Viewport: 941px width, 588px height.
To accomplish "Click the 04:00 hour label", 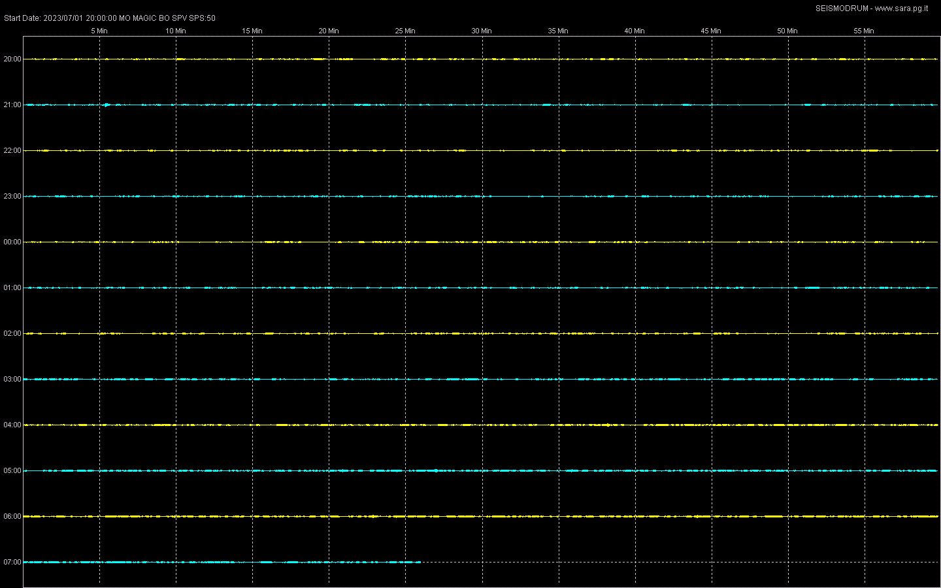I will pyautogui.click(x=12, y=425).
